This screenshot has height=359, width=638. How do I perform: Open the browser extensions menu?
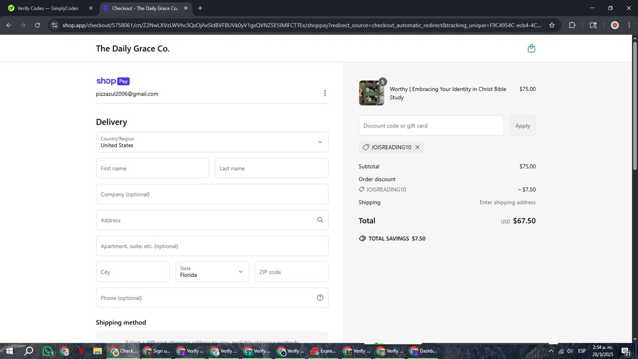(572, 25)
